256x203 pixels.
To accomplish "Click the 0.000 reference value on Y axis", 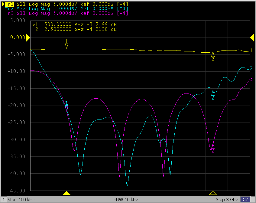I will pos(17,38).
